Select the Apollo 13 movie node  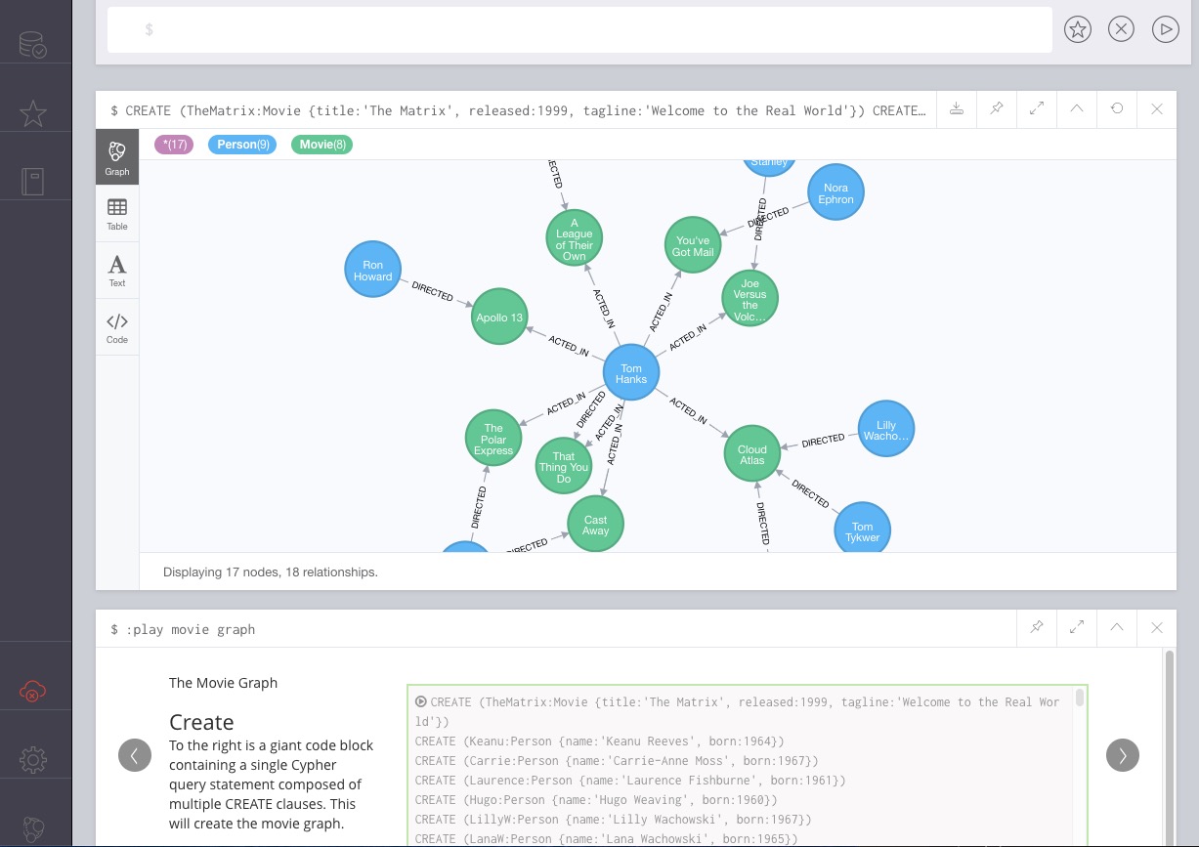(x=499, y=318)
